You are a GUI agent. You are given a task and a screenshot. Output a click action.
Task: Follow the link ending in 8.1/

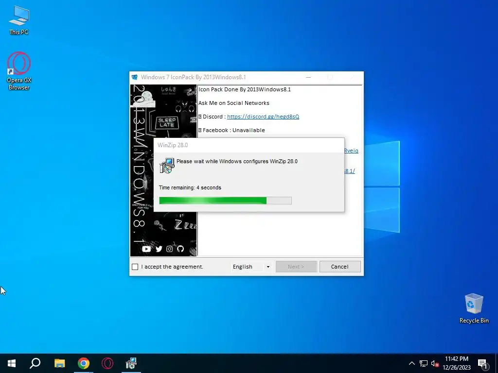point(350,171)
